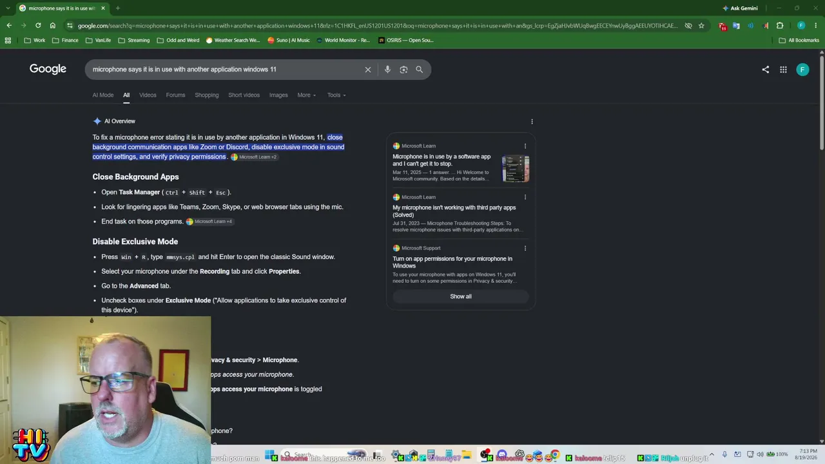
Task: Click into the Google search box
Action: [x=226, y=70]
